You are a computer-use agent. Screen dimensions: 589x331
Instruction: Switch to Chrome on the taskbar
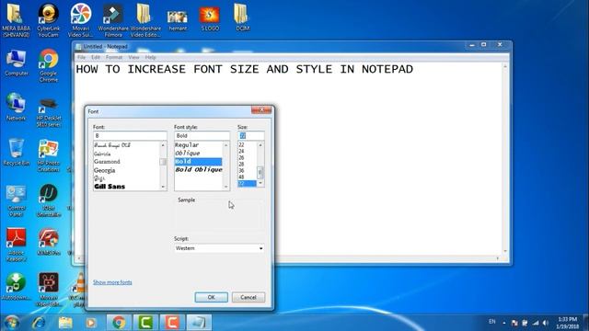click(119, 323)
